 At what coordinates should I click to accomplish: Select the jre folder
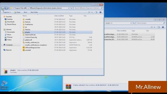26,27
